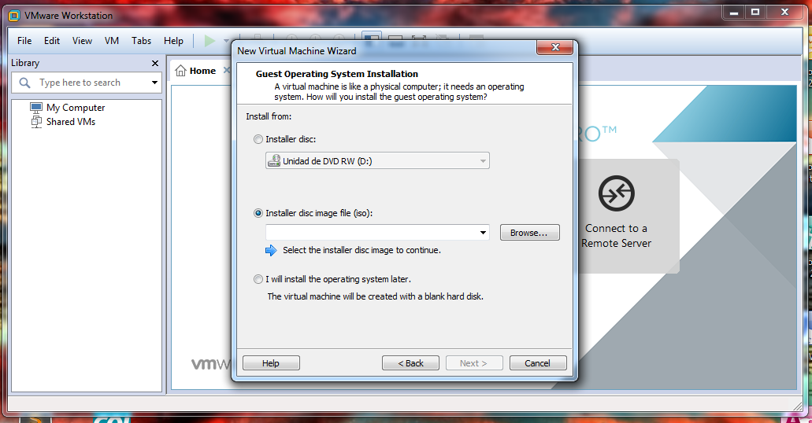Click the VMware Workstation title bar icon
Image resolution: width=812 pixels, height=423 pixels.
(14, 16)
